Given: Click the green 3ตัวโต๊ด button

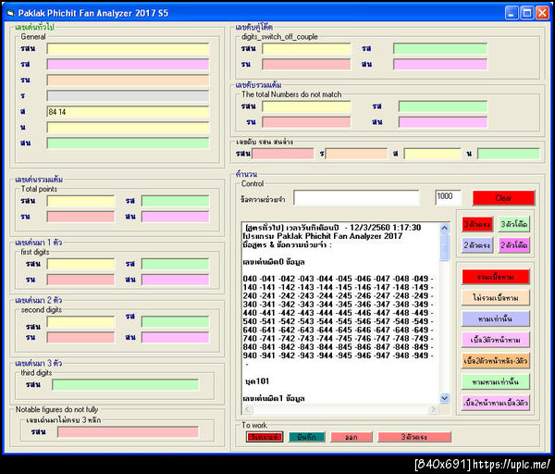Looking at the screenshot, I should [514, 224].
